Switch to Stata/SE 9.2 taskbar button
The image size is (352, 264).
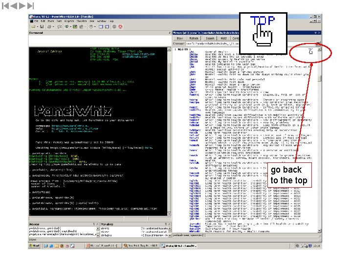click(x=179, y=246)
